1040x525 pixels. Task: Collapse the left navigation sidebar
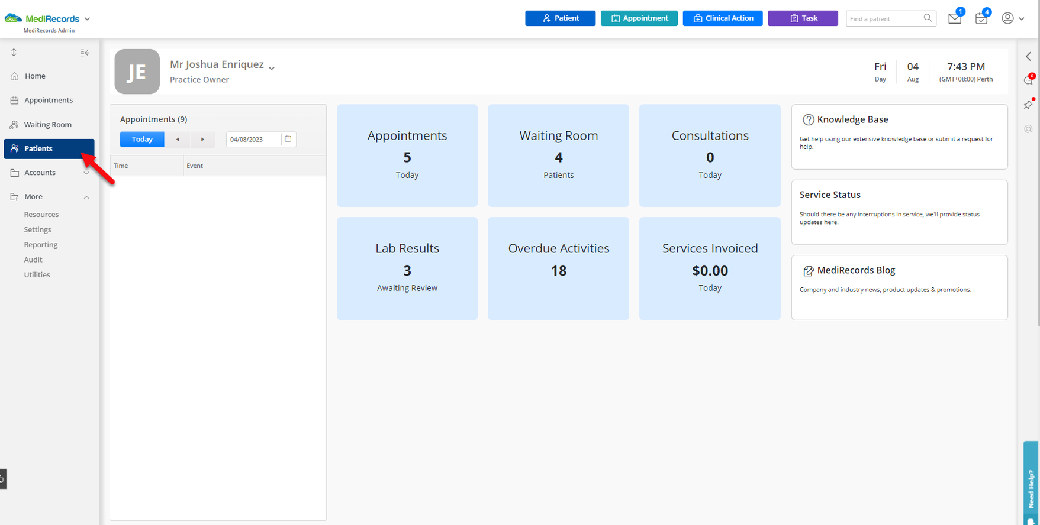[x=85, y=53]
